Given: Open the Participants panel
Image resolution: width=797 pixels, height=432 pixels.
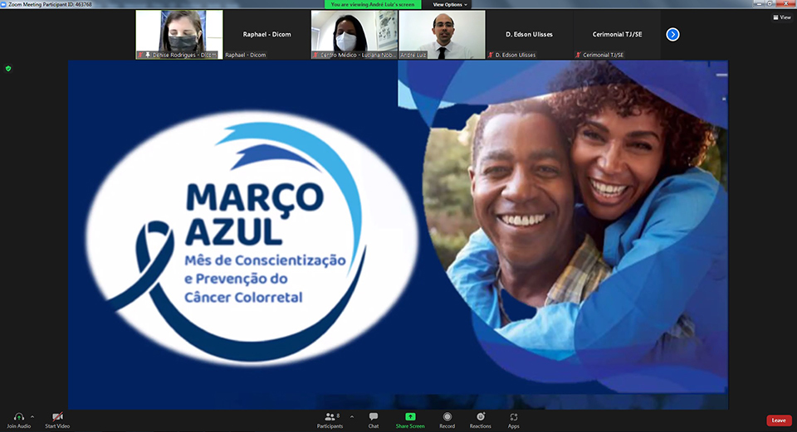Looking at the screenshot, I should 330,416.
